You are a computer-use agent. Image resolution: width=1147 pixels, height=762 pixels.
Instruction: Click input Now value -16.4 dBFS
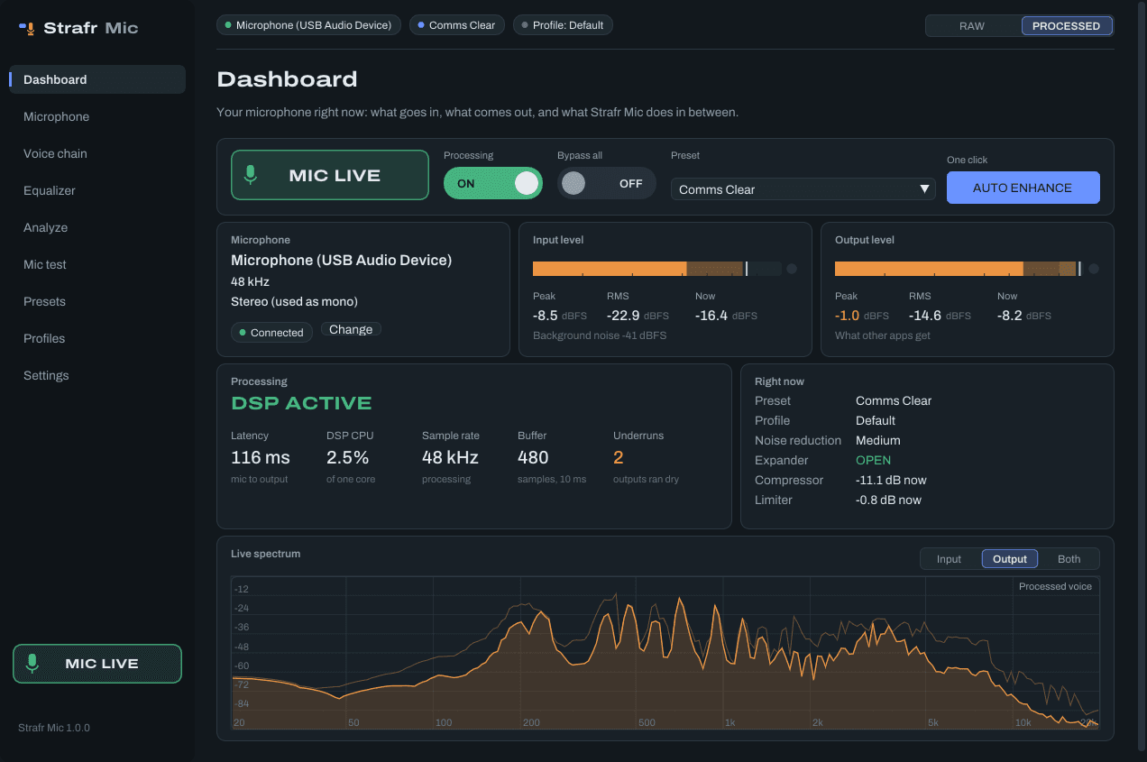(x=726, y=316)
